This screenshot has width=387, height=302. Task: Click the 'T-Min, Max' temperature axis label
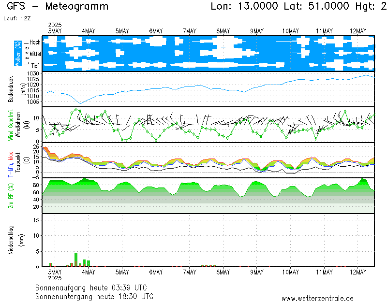(11, 164)
